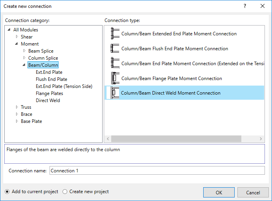Click the Extended End Plate connection icon
Image resolution: width=272 pixels, height=201 pixels.
[115, 34]
